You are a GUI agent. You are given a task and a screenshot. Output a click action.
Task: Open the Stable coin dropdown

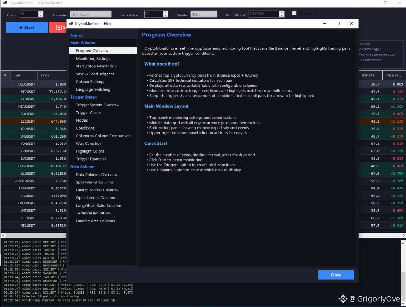coord(204,14)
